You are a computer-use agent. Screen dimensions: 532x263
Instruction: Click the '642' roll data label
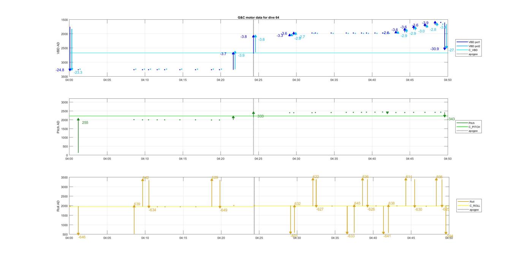(146, 178)
